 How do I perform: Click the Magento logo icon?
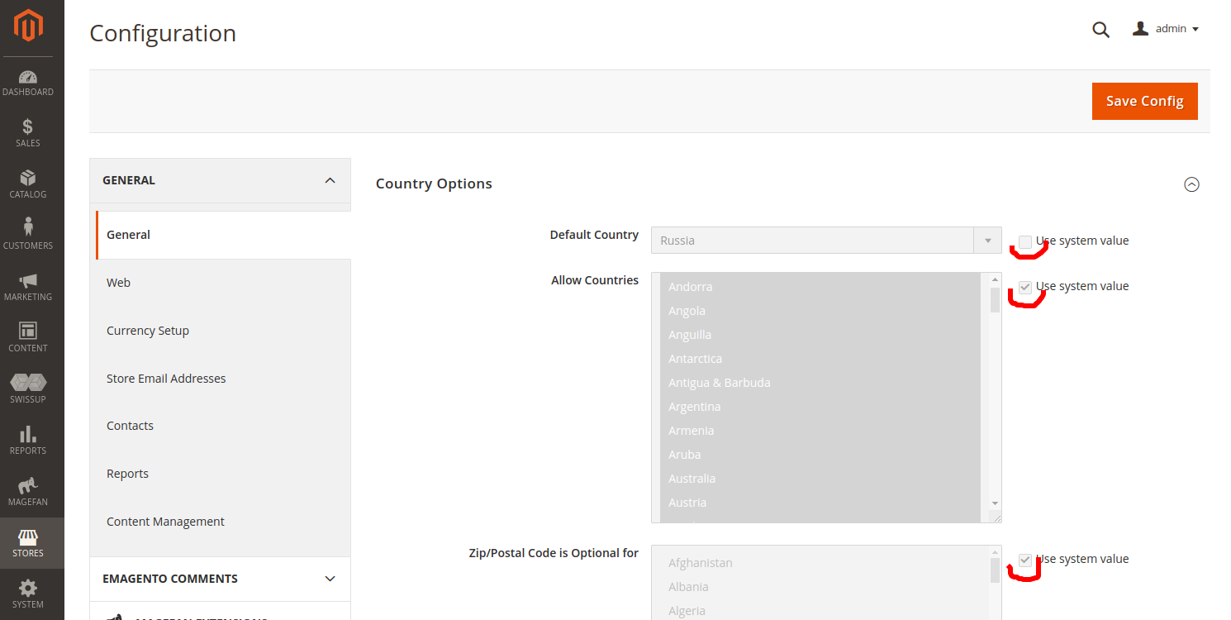pos(28,26)
